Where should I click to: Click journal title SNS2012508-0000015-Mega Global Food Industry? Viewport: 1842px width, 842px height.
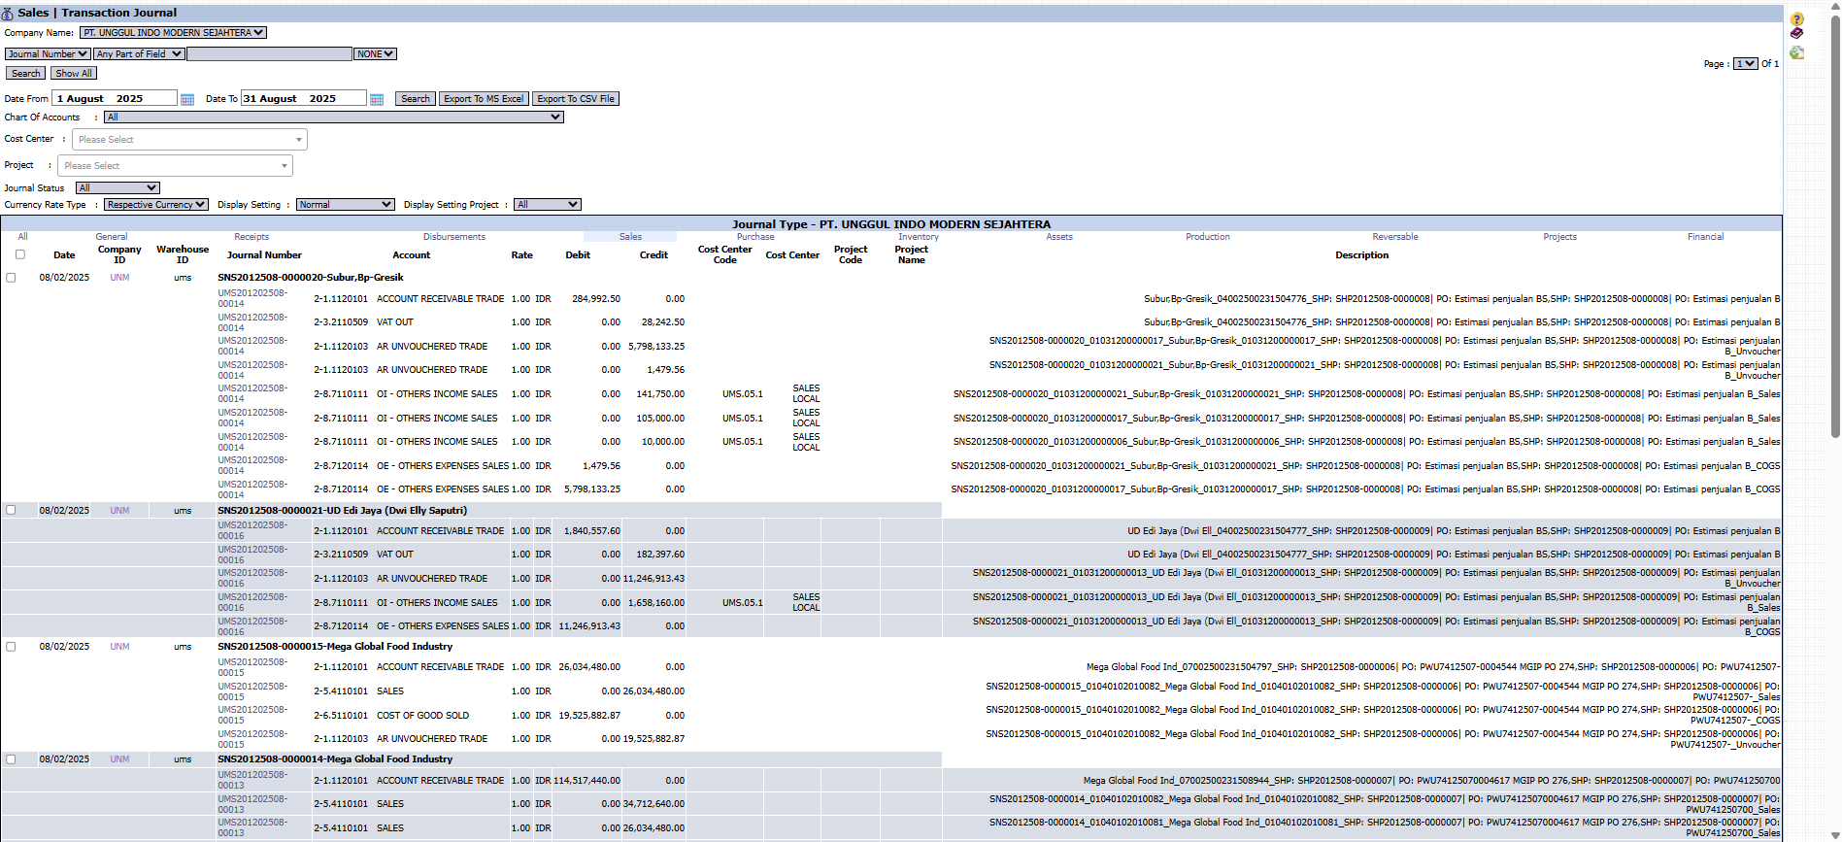point(335,647)
